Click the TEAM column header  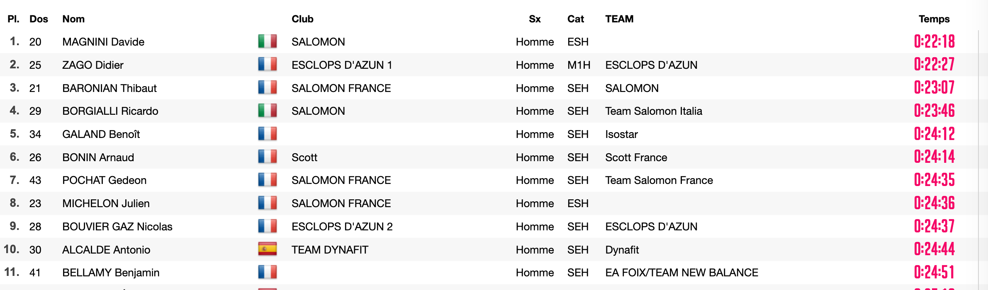pyautogui.click(x=619, y=19)
